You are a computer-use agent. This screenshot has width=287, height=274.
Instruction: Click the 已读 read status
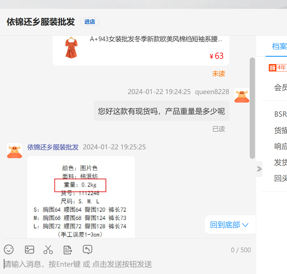[219, 129]
